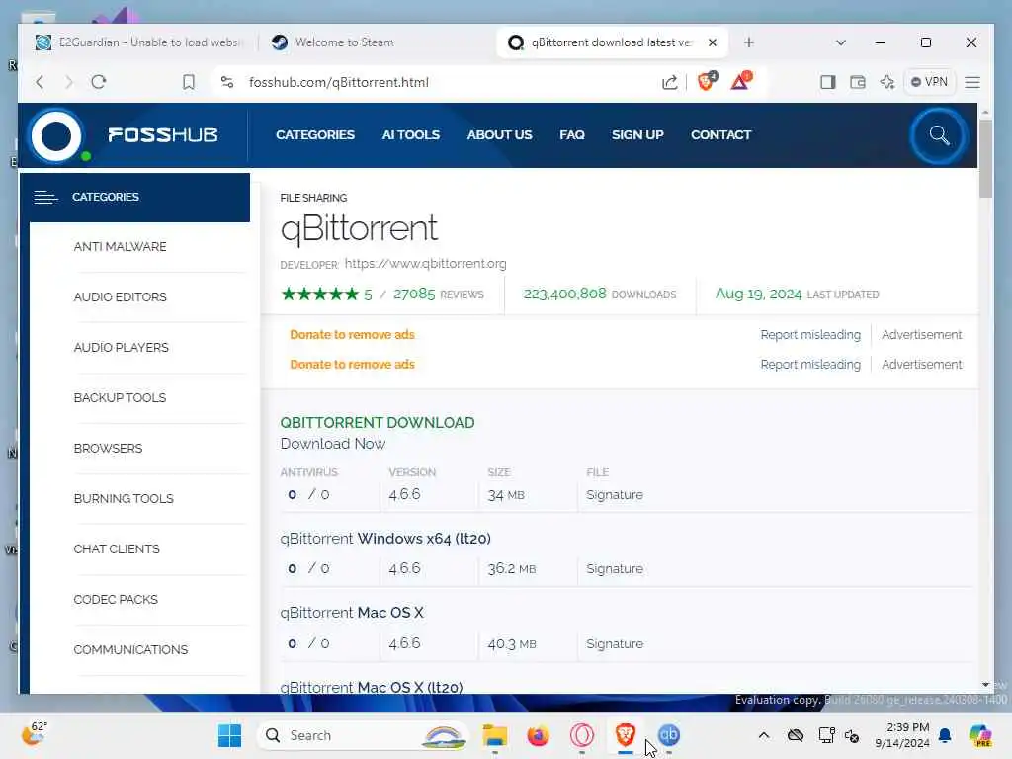Viewport: 1012px width, 759px height.
Task: Select CHAT CLIENTS category
Action: [x=117, y=548]
